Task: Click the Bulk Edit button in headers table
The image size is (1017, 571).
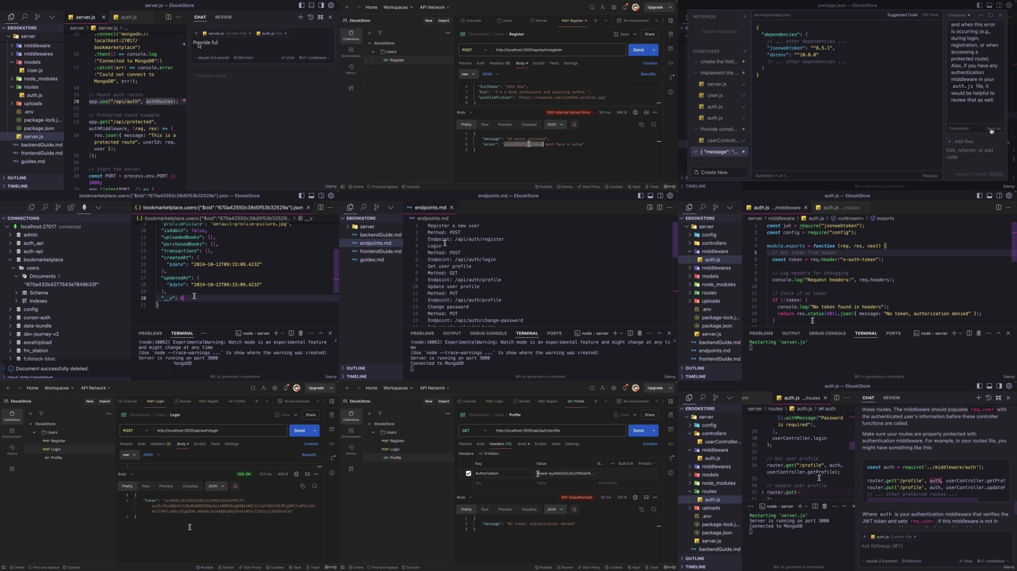Action: click(625, 463)
